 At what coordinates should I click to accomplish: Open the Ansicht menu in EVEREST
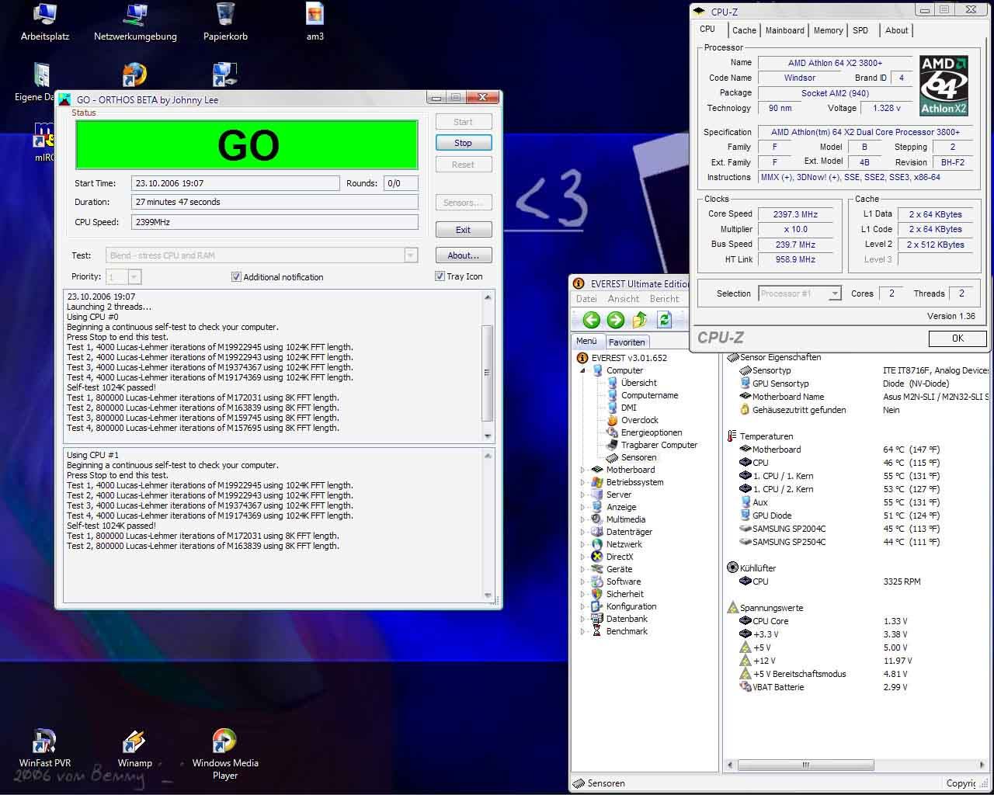point(624,299)
